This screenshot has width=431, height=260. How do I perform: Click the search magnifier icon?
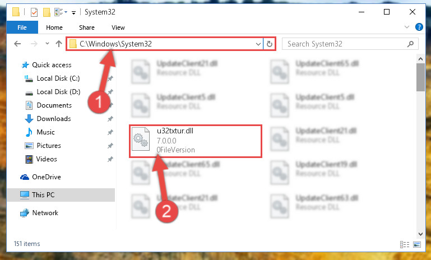click(410, 44)
